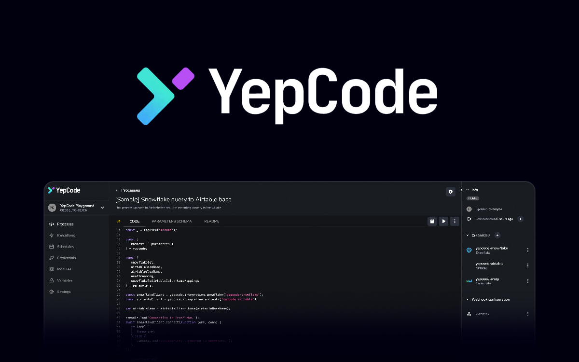Run the process with the play button
579x362 pixels.
(x=443, y=221)
